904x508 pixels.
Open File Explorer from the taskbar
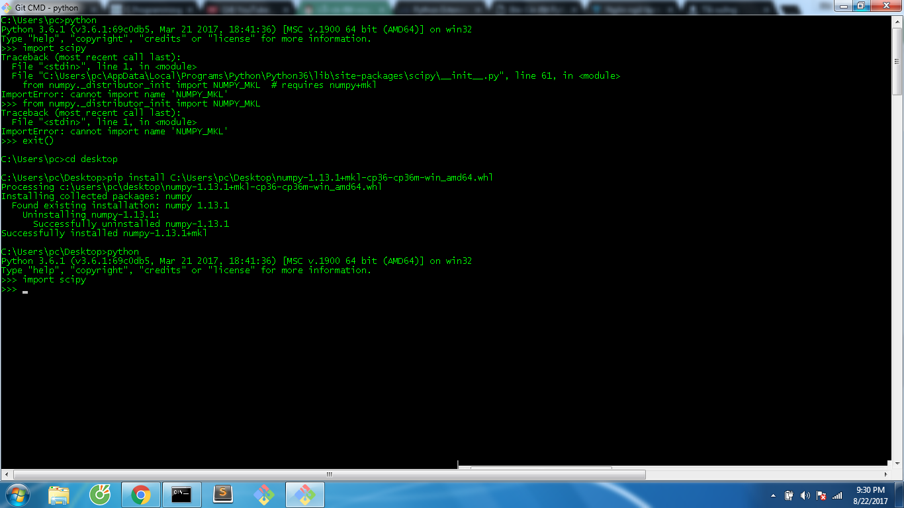(59, 494)
